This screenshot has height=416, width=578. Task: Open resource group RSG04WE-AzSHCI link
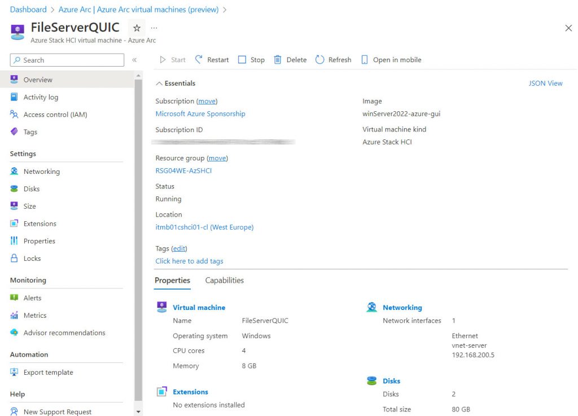click(183, 170)
